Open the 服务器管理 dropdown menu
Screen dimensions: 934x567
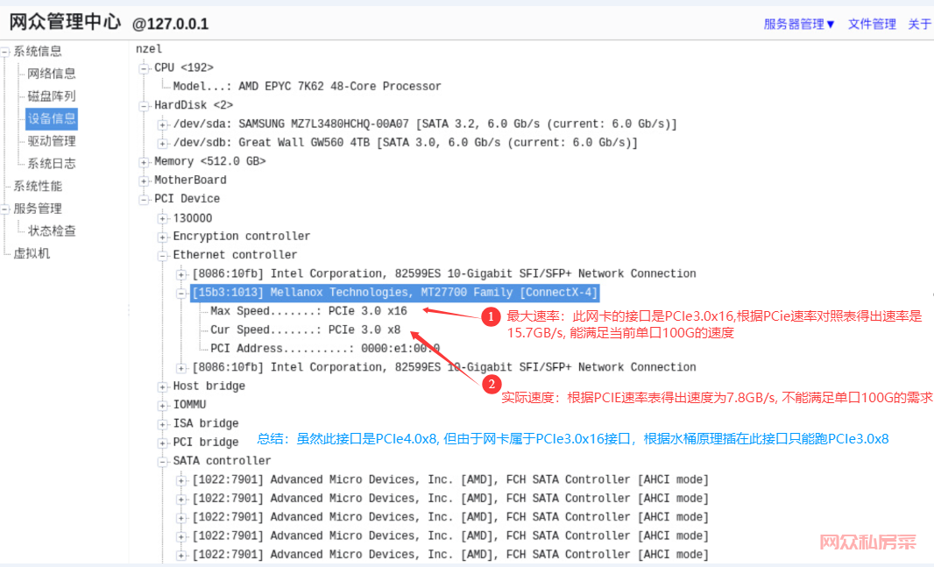(x=799, y=25)
